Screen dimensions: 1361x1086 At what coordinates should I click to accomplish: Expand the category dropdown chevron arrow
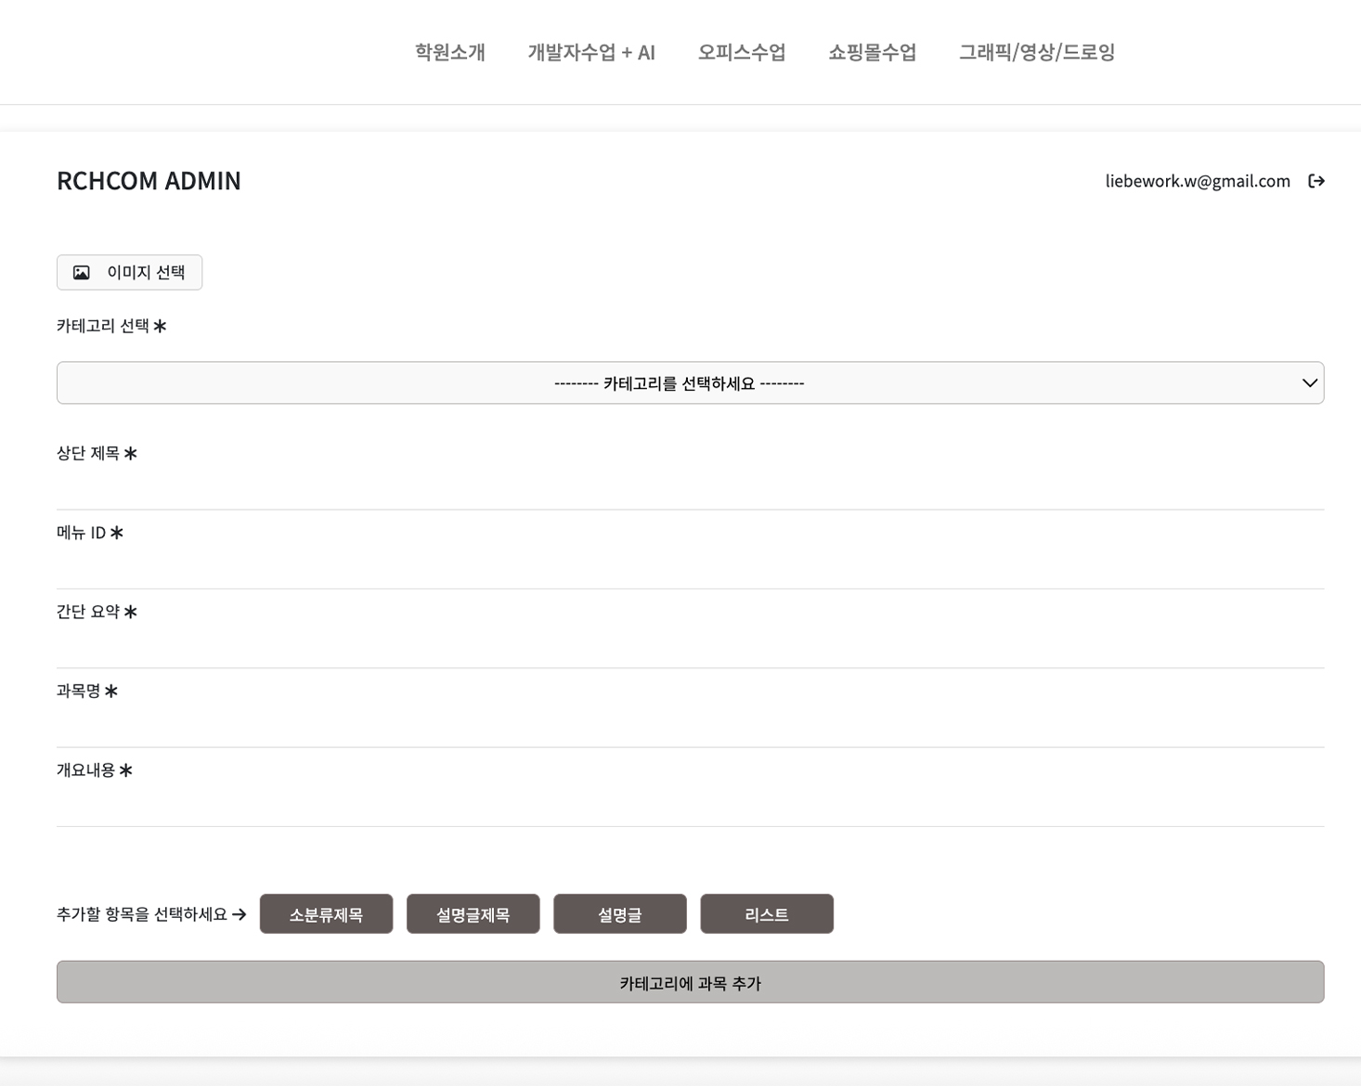(1309, 383)
